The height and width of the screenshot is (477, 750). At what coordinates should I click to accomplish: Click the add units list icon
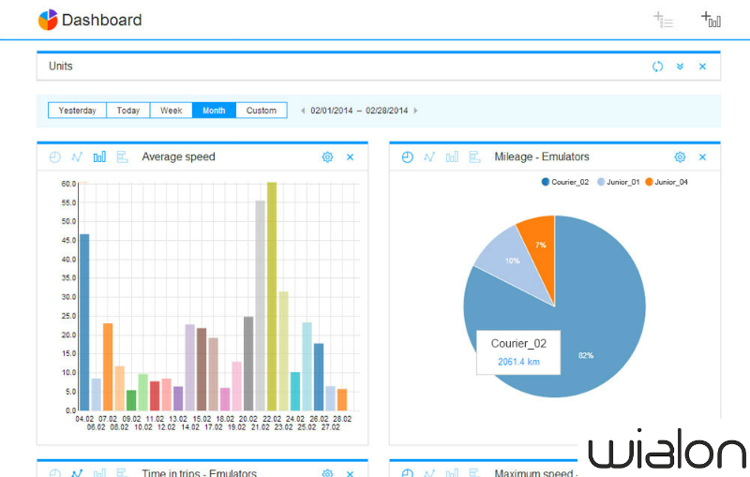click(663, 20)
